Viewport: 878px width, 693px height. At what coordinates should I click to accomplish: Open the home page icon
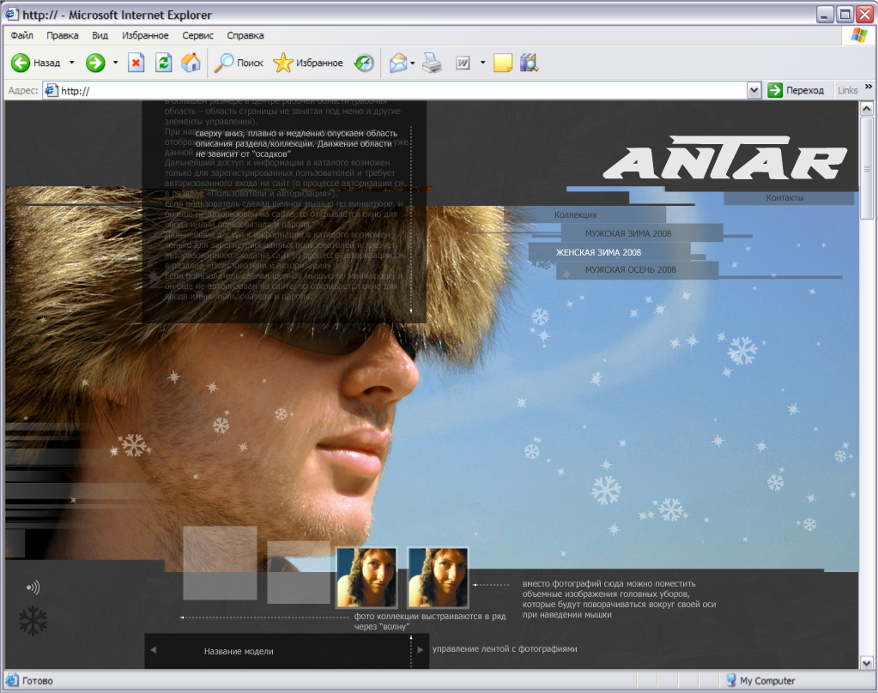191,62
